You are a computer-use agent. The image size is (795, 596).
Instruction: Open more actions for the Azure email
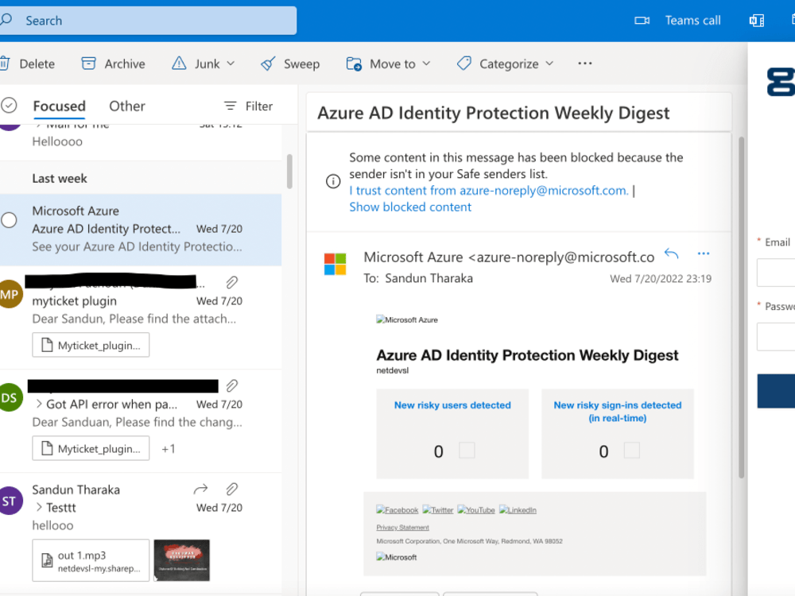(703, 253)
